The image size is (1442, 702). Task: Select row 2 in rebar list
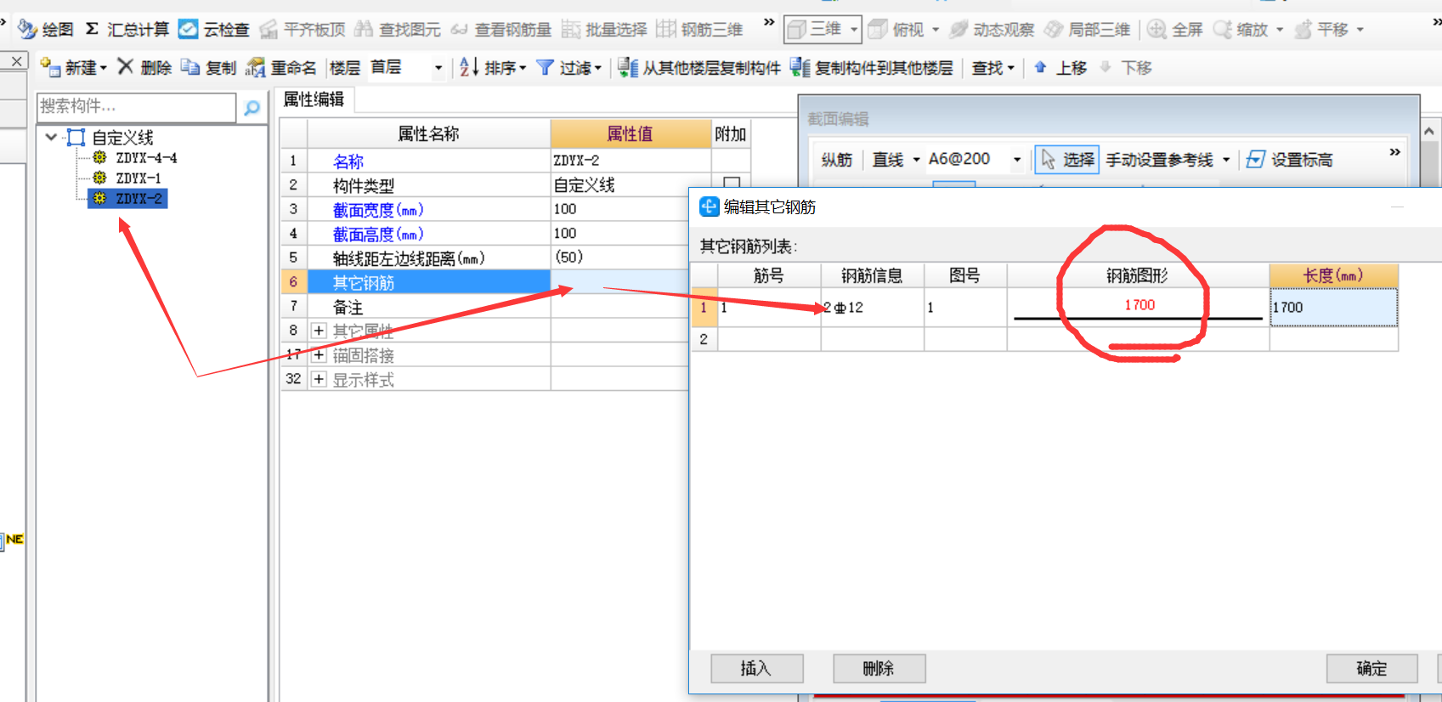coord(704,338)
